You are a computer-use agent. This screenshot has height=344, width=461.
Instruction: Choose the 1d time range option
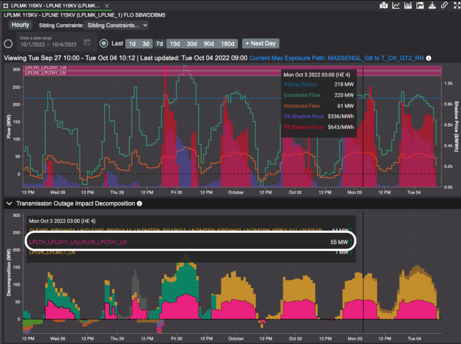(132, 44)
